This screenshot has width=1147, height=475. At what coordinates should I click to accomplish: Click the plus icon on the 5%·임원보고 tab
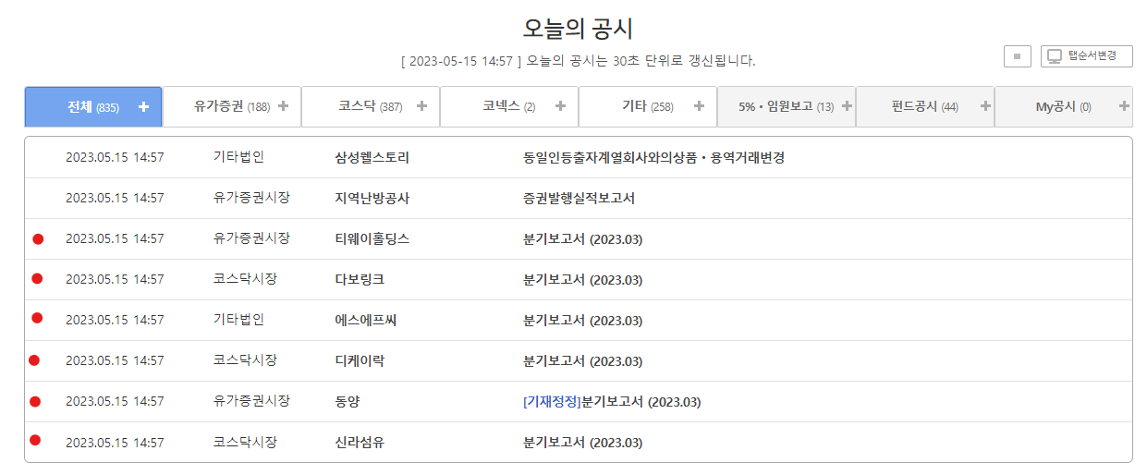click(x=847, y=106)
